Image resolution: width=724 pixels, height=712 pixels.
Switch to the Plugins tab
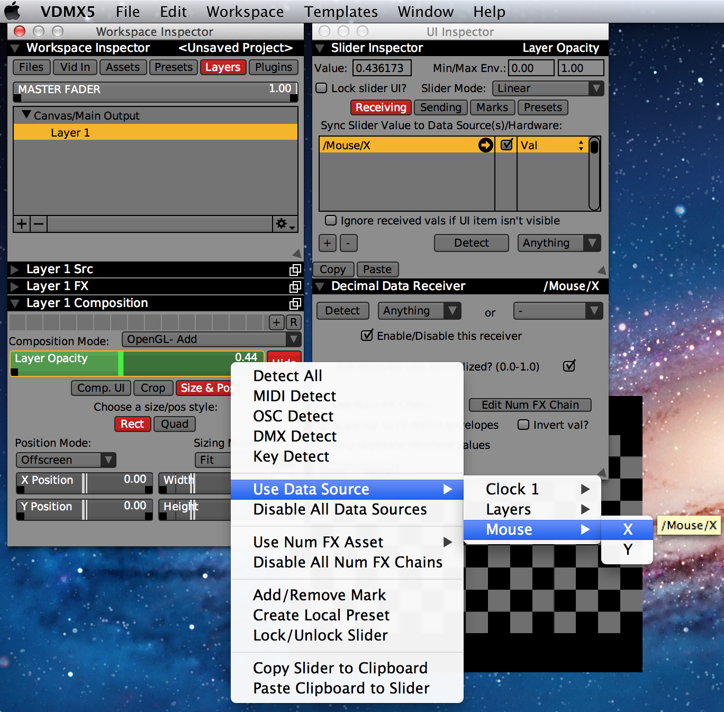click(x=274, y=67)
